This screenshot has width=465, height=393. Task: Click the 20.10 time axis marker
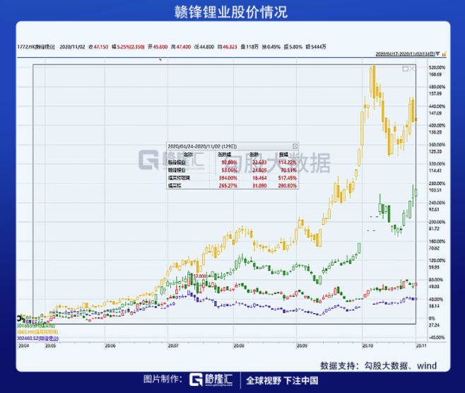click(367, 346)
